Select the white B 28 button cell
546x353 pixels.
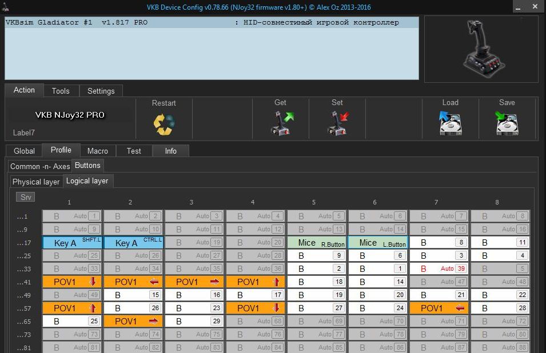tap(500, 308)
